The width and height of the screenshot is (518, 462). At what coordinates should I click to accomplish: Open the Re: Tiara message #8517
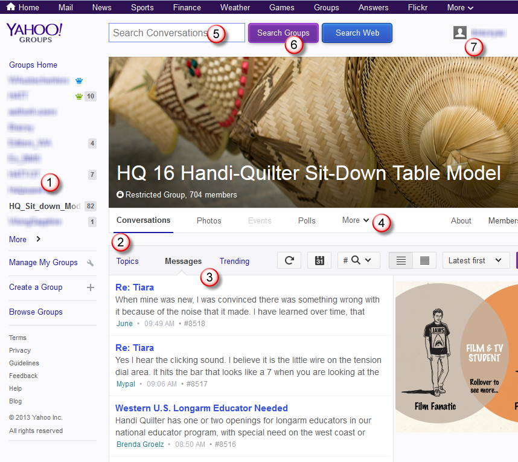135,348
